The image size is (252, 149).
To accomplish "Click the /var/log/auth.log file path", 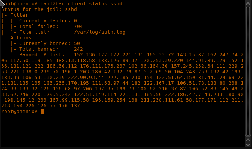I will pyautogui.click(x=100, y=32).
